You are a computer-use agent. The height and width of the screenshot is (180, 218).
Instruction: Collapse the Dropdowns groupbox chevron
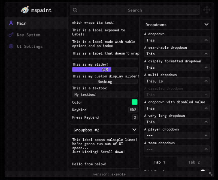pos(207,25)
